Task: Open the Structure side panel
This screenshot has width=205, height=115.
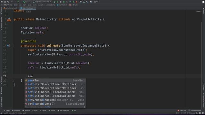Action: (x=1, y=80)
